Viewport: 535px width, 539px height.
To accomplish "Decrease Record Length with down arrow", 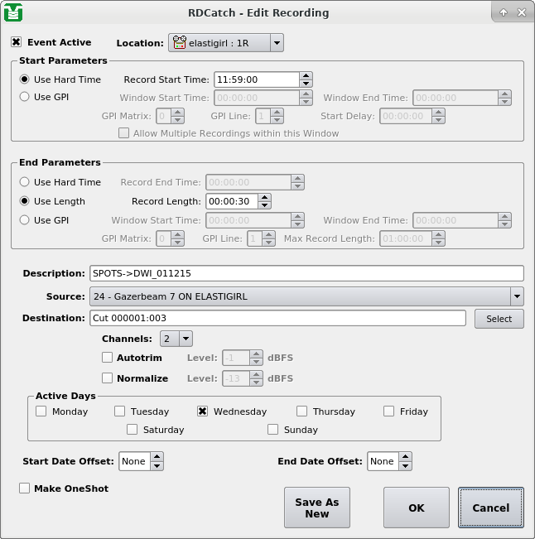I will point(264,205).
